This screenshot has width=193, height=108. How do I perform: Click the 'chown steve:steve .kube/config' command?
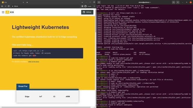[x=125, y=85]
